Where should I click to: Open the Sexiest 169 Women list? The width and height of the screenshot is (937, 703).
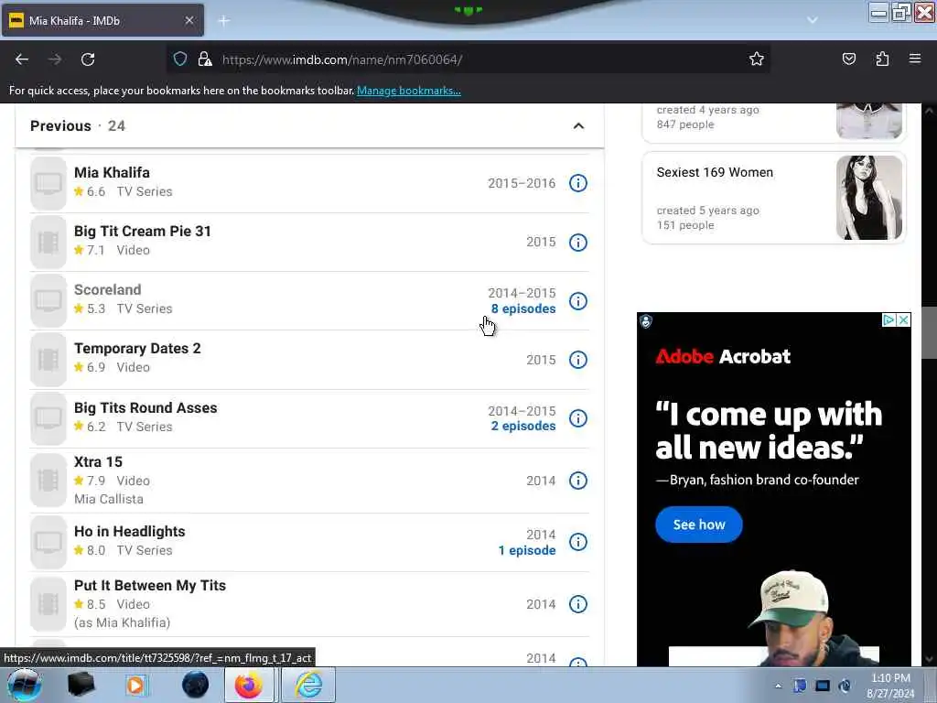pos(715,172)
